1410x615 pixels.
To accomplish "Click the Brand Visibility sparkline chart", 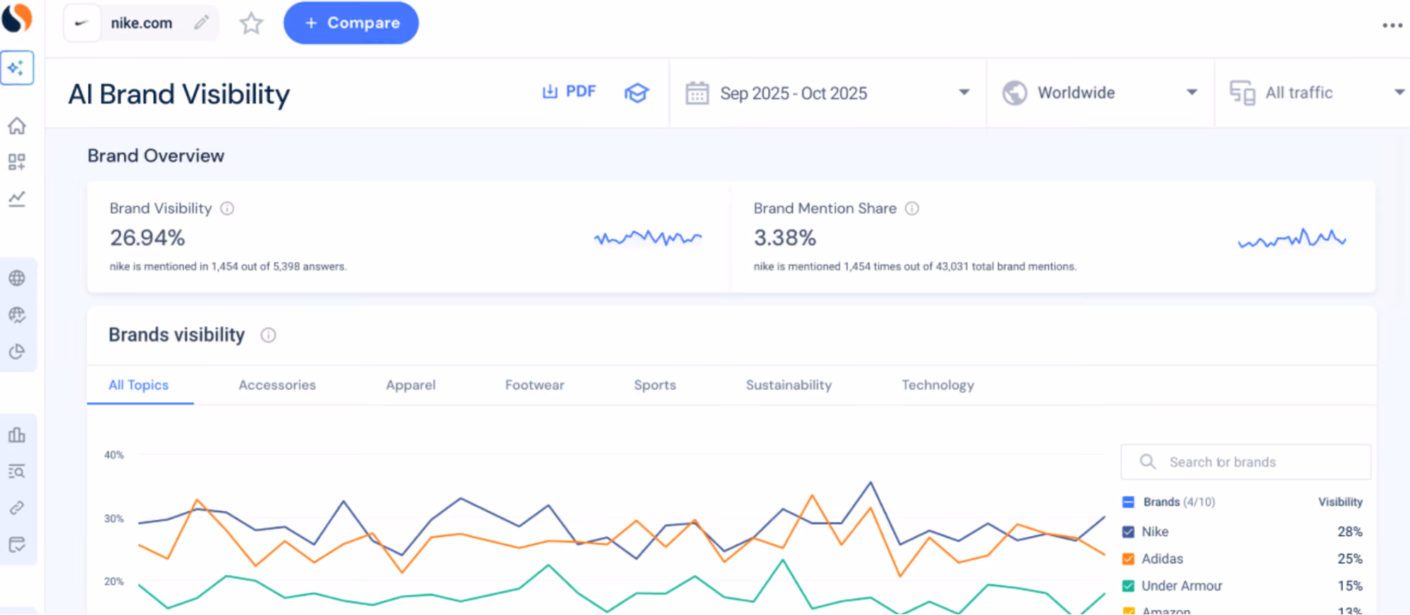I will pyautogui.click(x=648, y=238).
